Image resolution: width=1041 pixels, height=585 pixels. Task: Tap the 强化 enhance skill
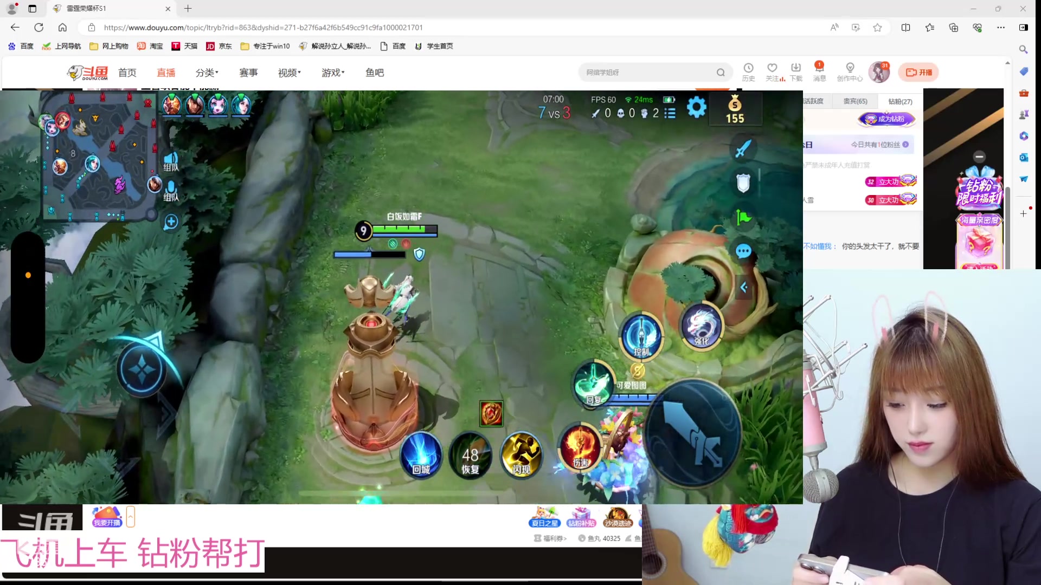[x=701, y=326]
